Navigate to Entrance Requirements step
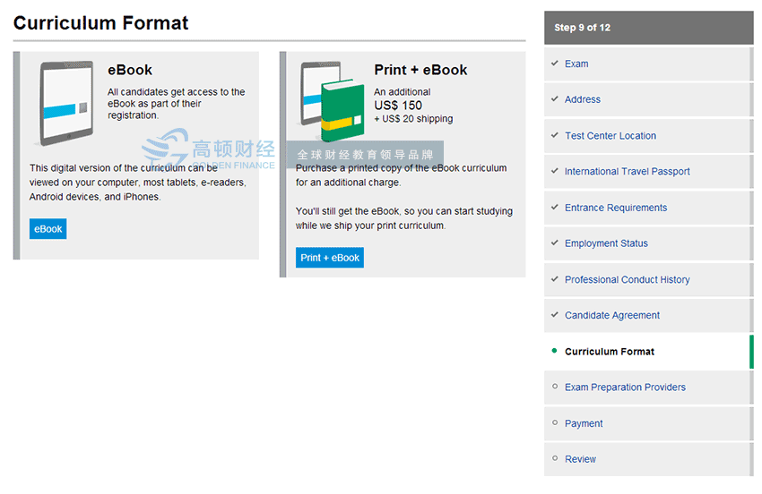This screenshot has height=494, width=762. [616, 208]
